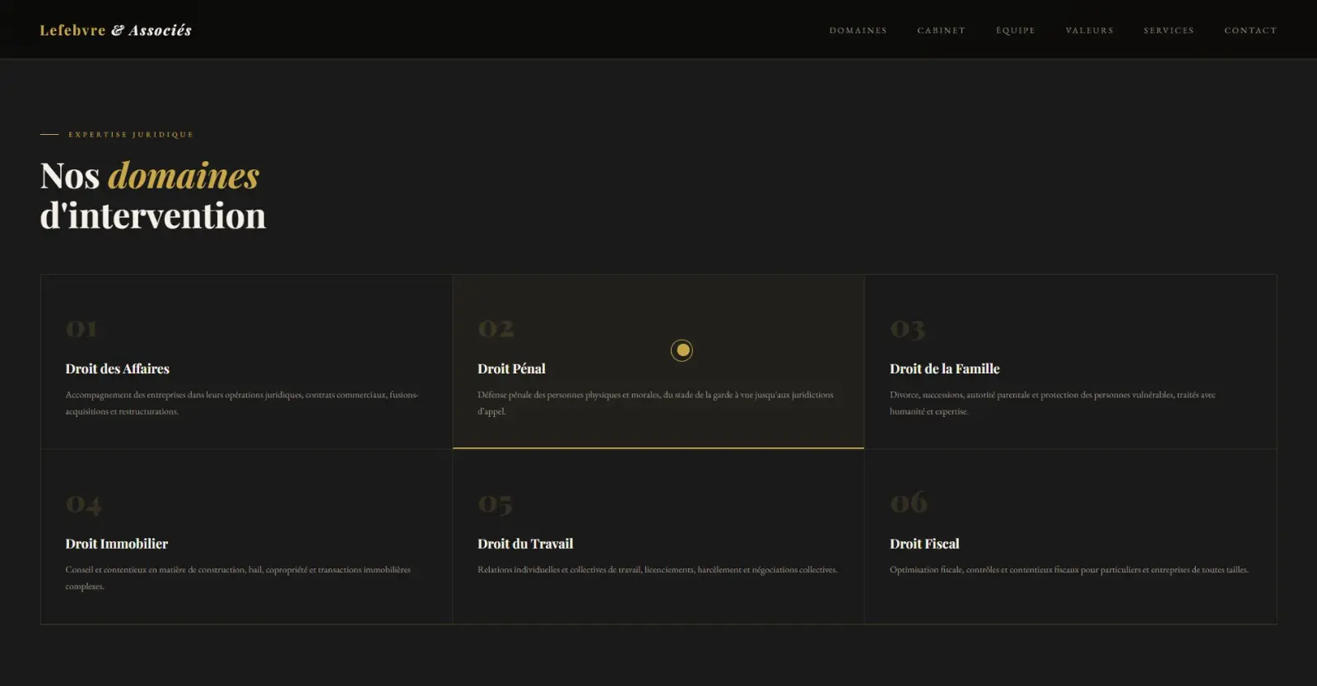Image resolution: width=1317 pixels, height=686 pixels.
Task: Open the Services navigation link
Action: click(x=1168, y=30)
